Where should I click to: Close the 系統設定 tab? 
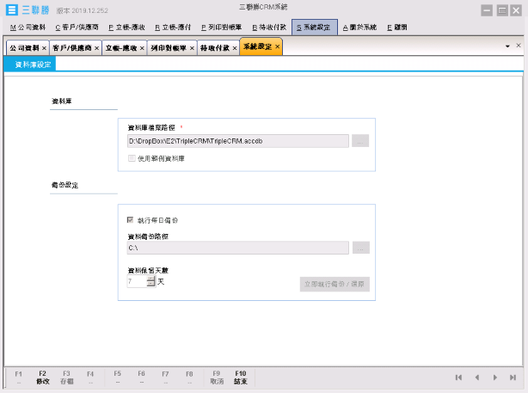[278, 46]
